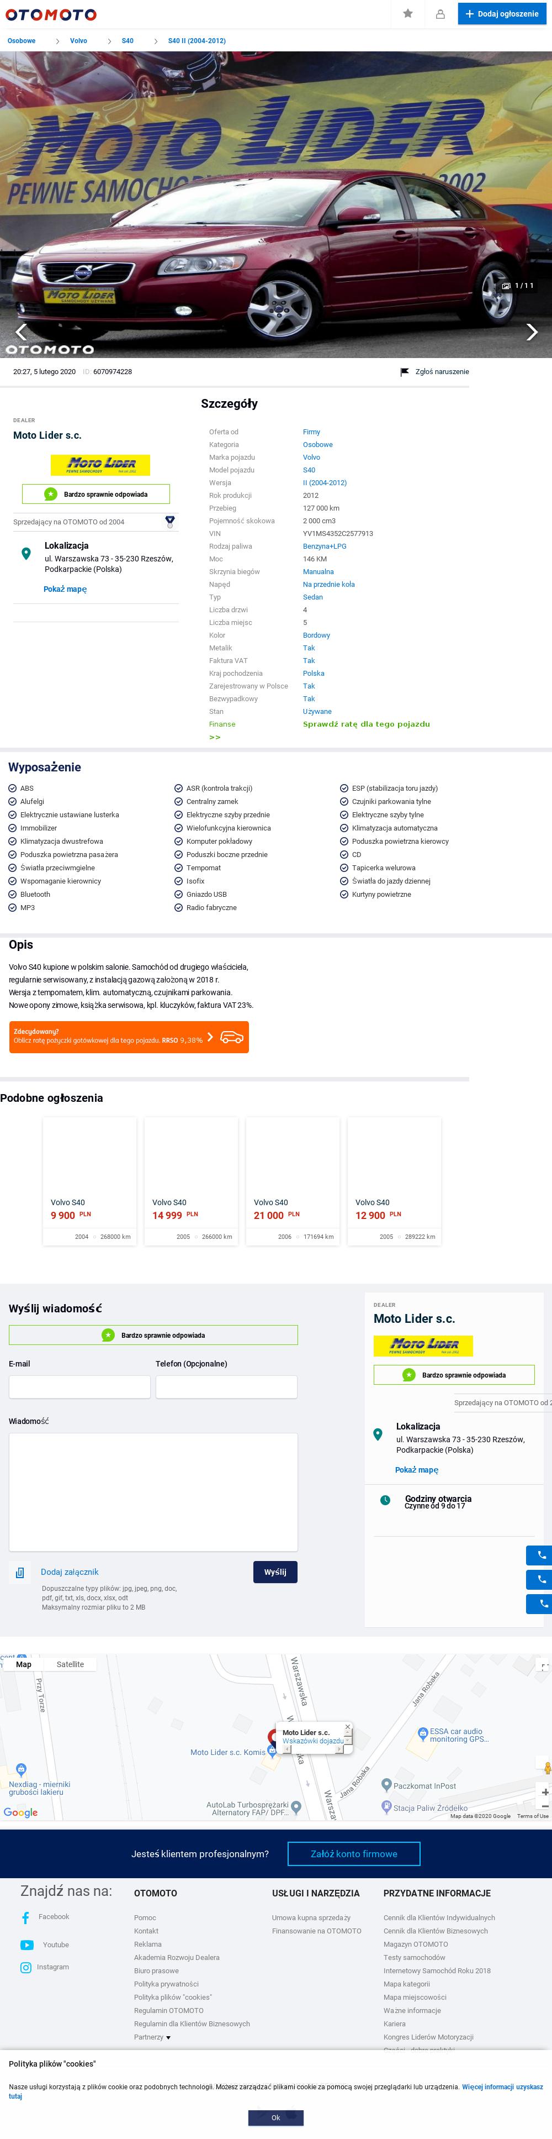Click the OTOMOTO logo in header
This screenshot has width=552, height=2139.
pos(51,14)
